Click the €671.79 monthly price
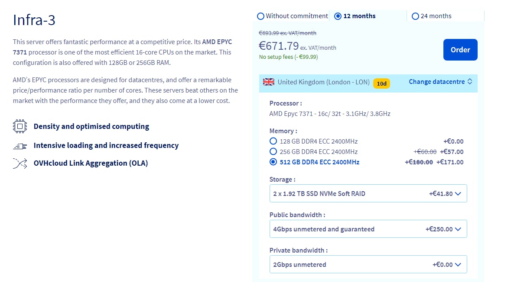 pyautogui.click(x=279, y=46)
